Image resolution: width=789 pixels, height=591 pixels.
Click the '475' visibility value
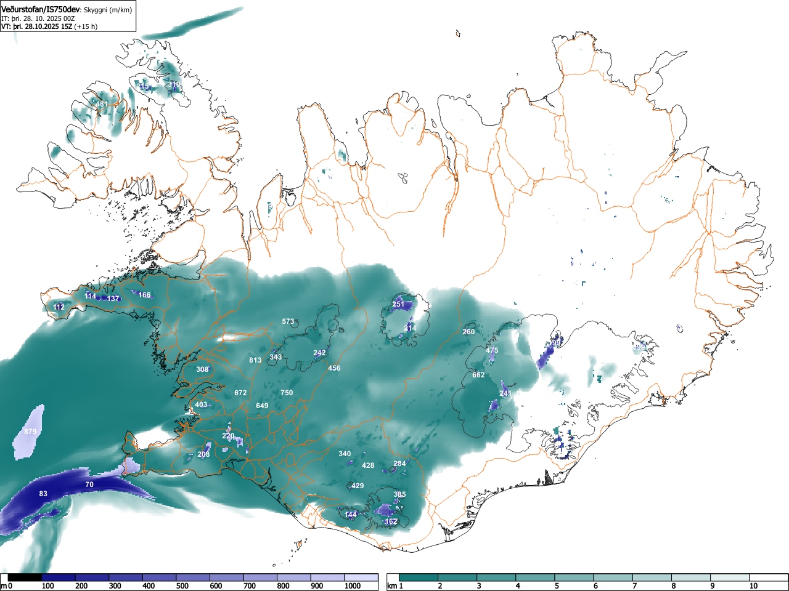tap(492, 350)
